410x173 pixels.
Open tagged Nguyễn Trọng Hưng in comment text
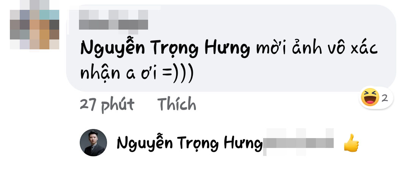(x=165, y=49)
